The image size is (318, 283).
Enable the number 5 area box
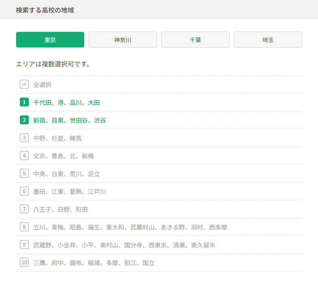coord(24,173)
